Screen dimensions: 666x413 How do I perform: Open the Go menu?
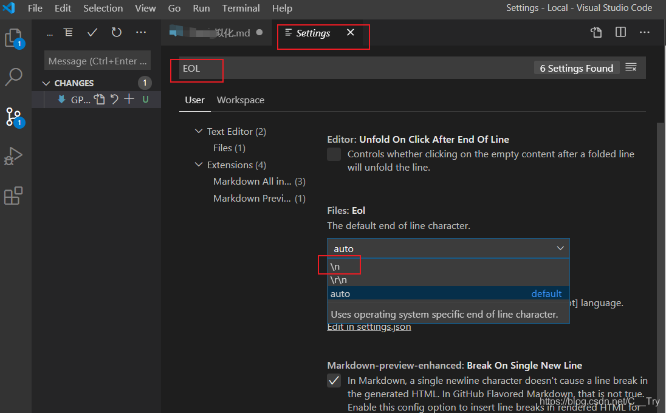tap(174, 8)
